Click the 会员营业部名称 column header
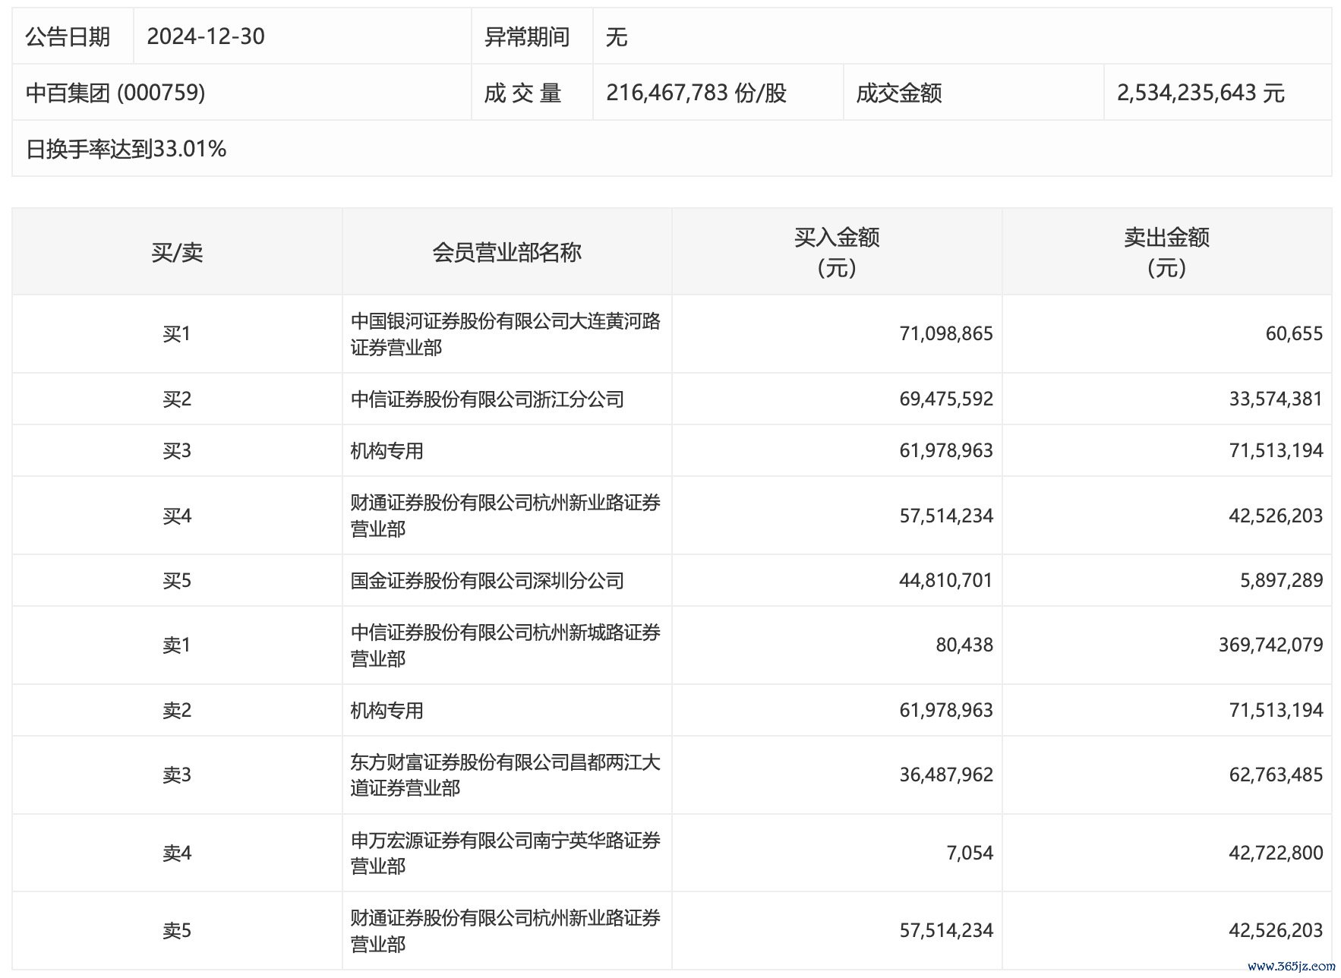 506,252
